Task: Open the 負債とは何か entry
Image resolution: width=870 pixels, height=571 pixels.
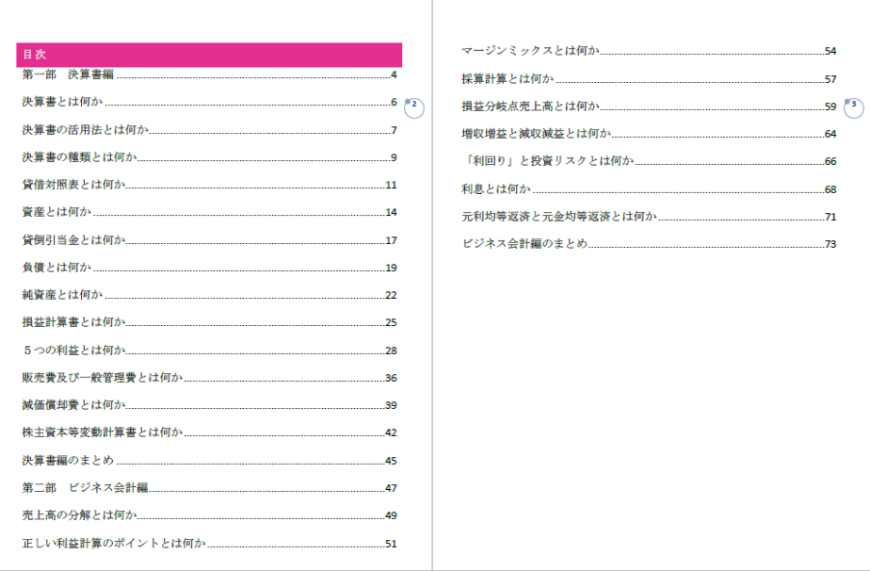Action: pyautogui.click(x=56, y=268)
